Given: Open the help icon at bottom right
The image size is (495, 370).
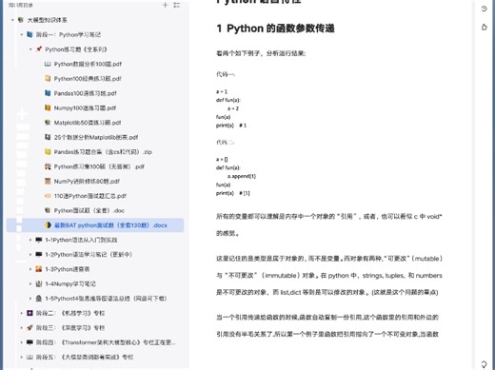Looking at the screenshot, I should pyautogui.click(x=484, y=364).
